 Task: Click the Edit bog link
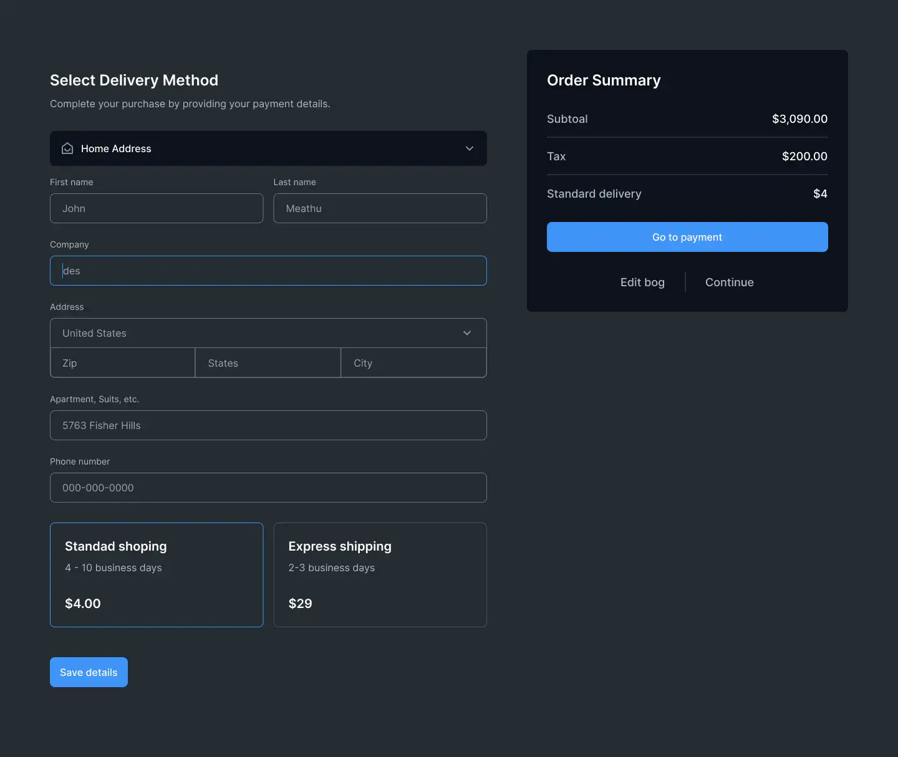tap(642, 282)
